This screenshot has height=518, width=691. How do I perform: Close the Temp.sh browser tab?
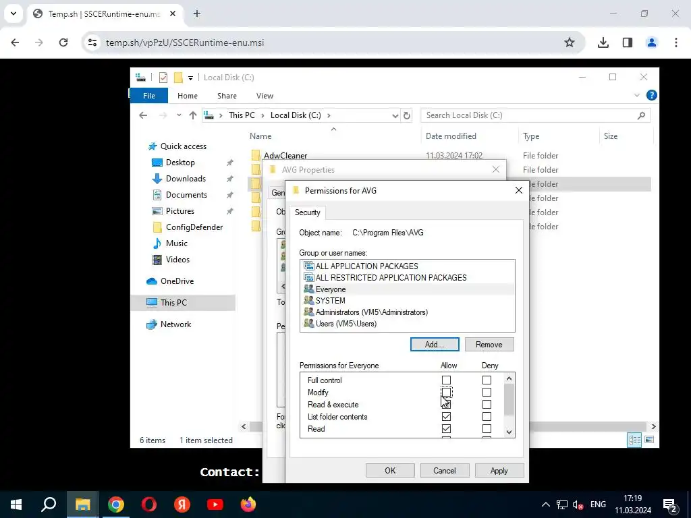173,13
